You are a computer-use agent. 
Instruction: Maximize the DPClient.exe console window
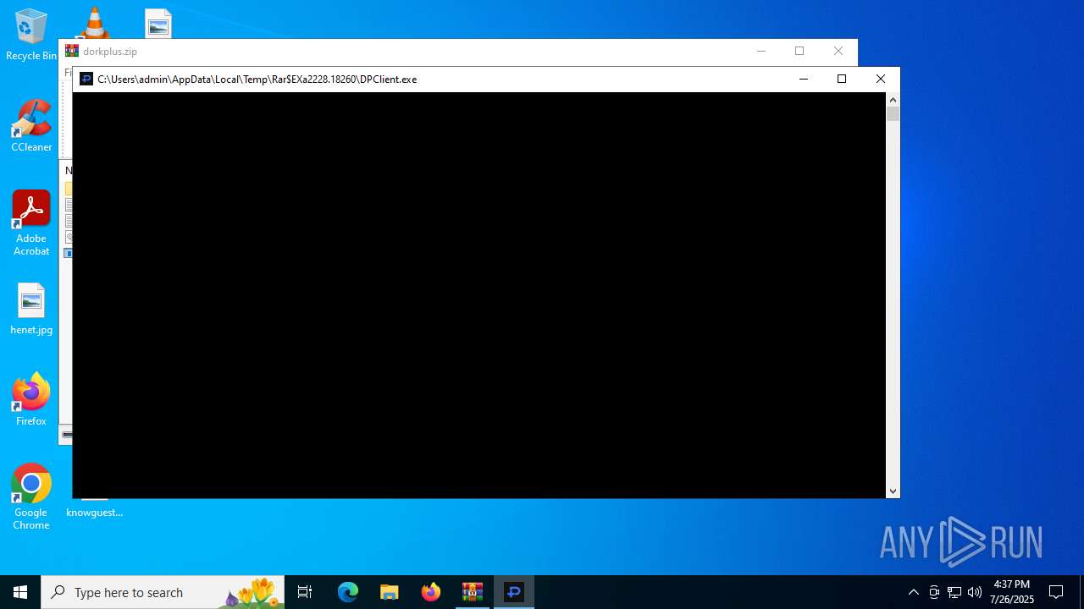coord(842,80)
